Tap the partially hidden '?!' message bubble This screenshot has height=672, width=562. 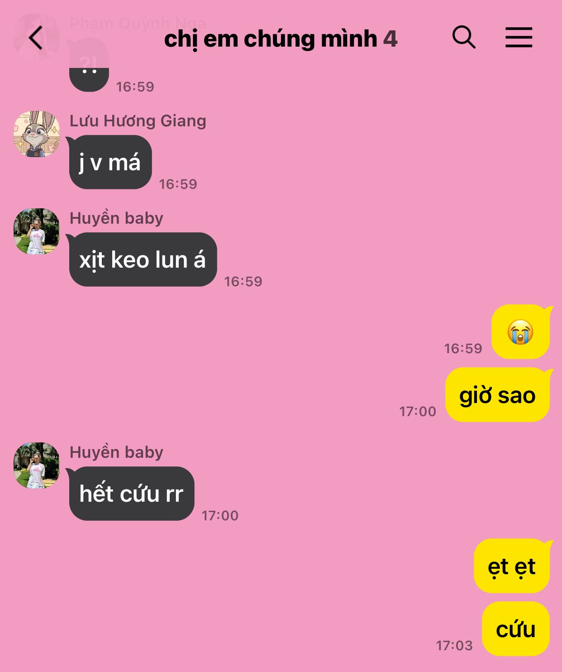tap(89, 65)
